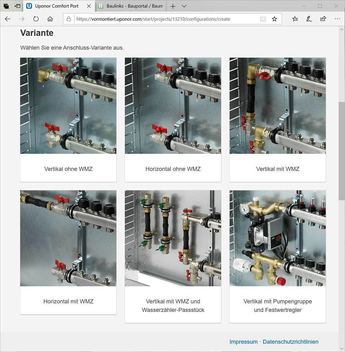
Task: Click the Vertikal ohne WMZ label
Action: click(x=68, y=169)
